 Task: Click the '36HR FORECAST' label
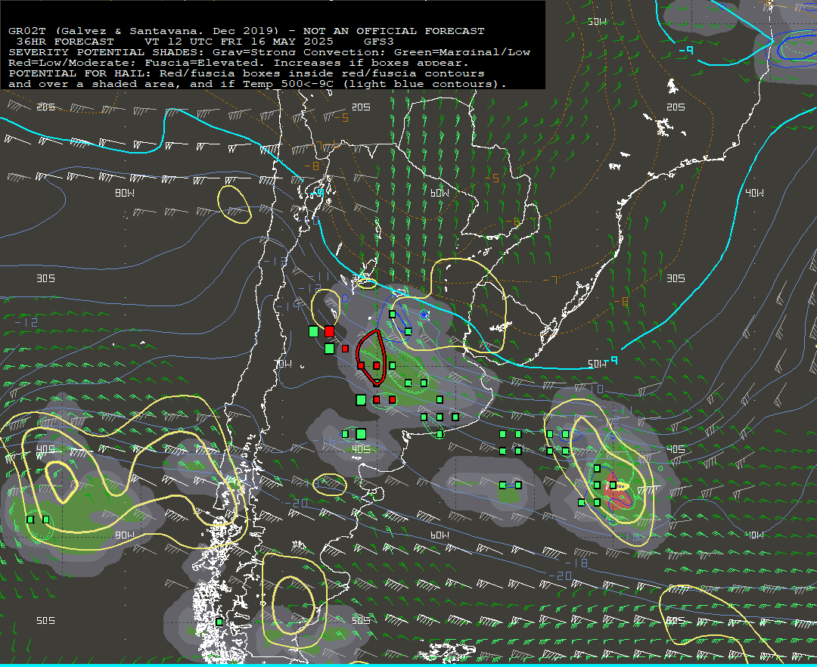[x=65, y=42]
